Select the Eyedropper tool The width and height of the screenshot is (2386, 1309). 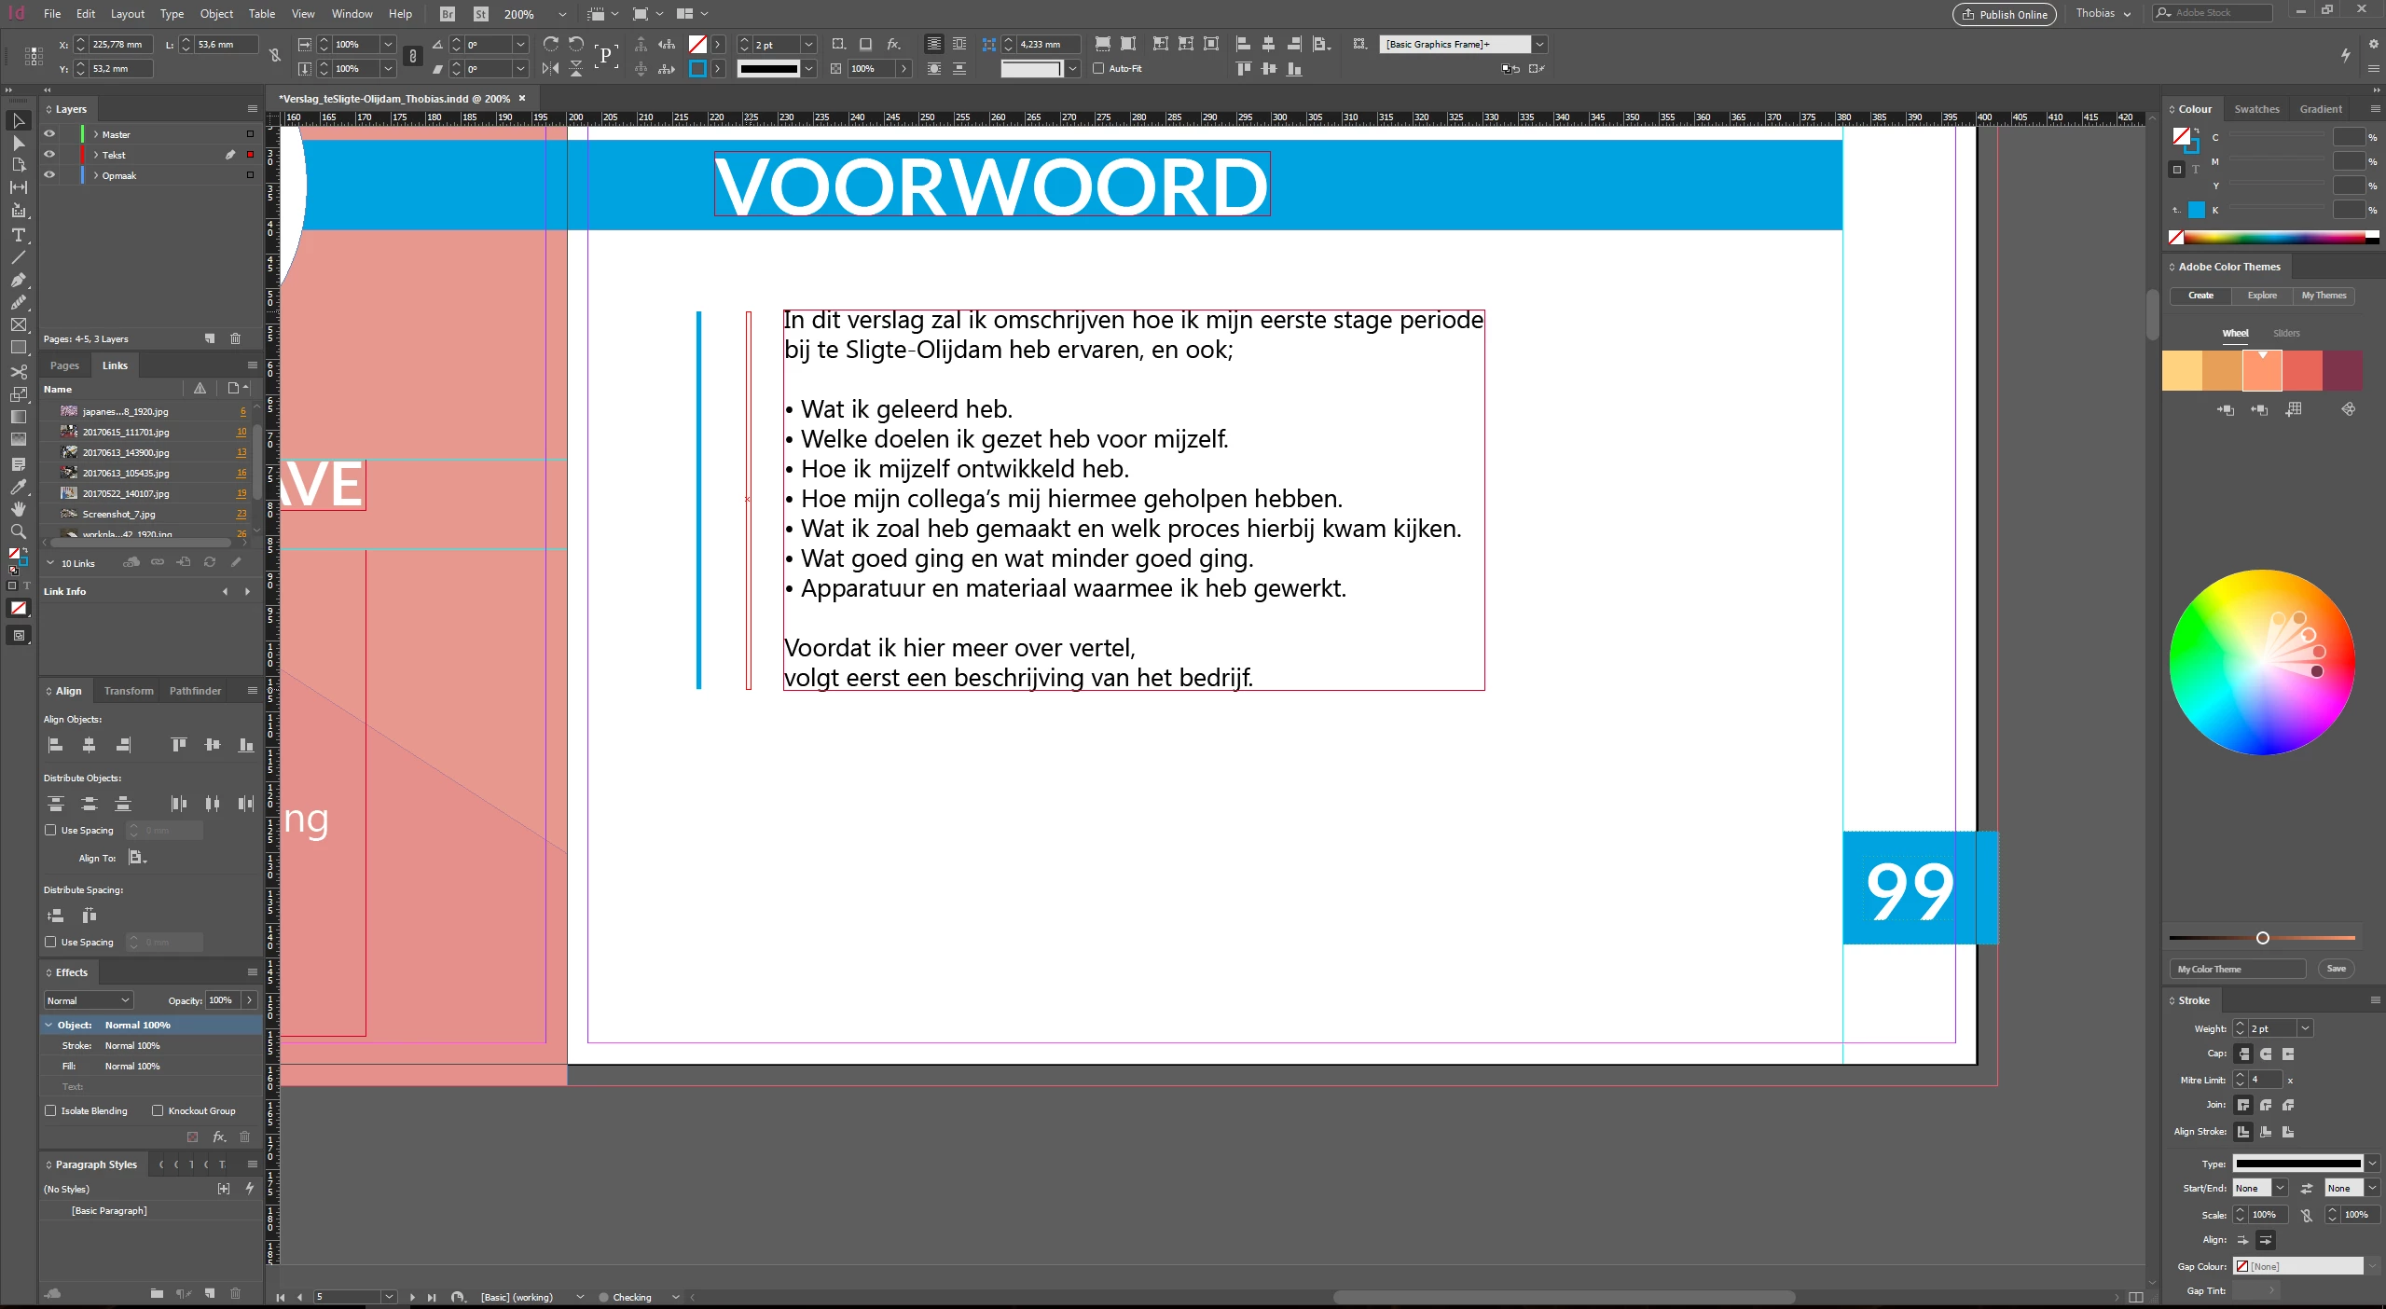pos(18,487)
